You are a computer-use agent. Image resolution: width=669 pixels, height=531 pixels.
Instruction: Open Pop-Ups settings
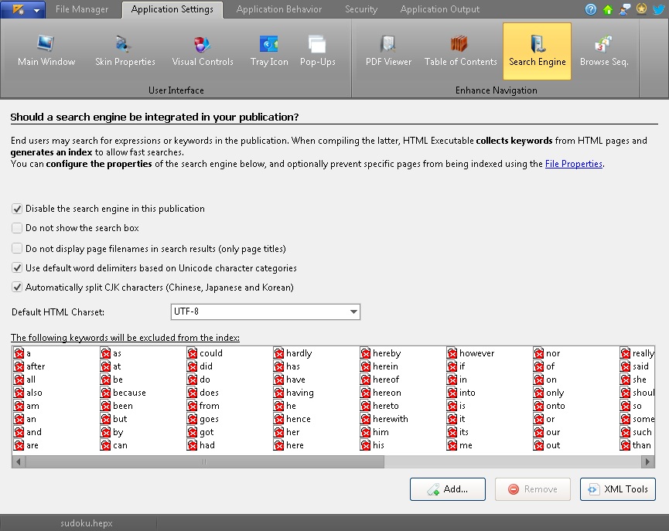(x=317, y=51)
